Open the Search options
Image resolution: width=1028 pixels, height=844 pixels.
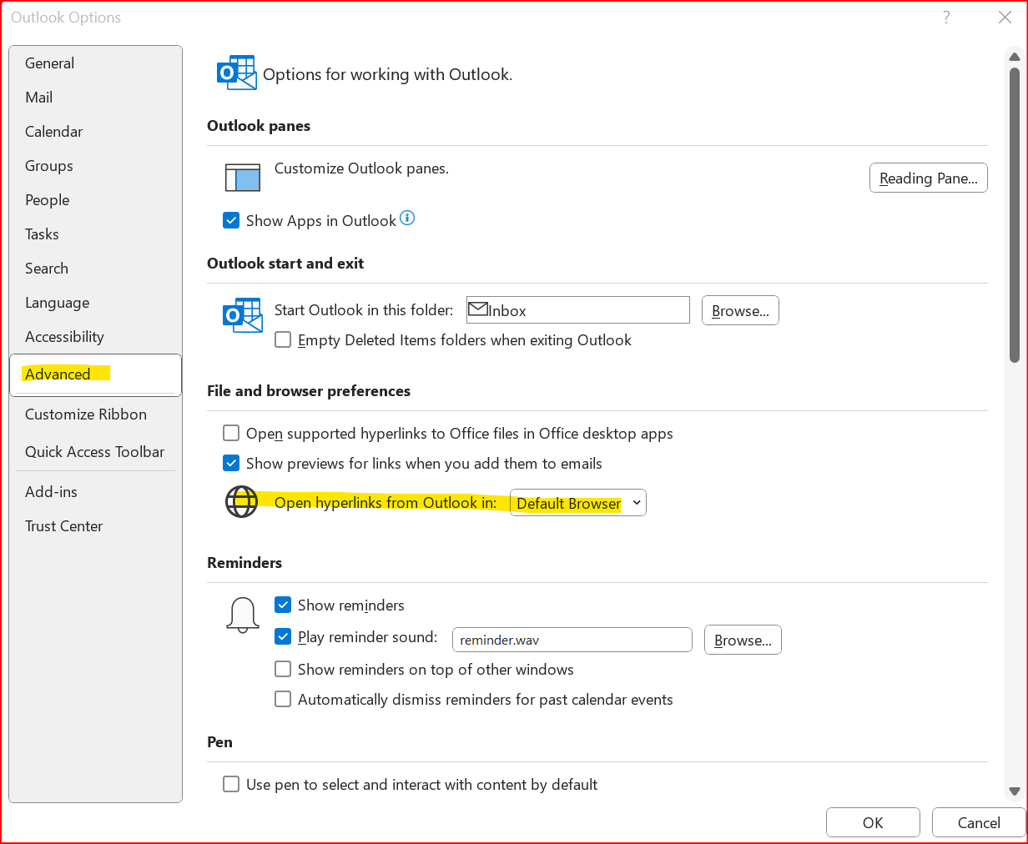pos(95,269)
